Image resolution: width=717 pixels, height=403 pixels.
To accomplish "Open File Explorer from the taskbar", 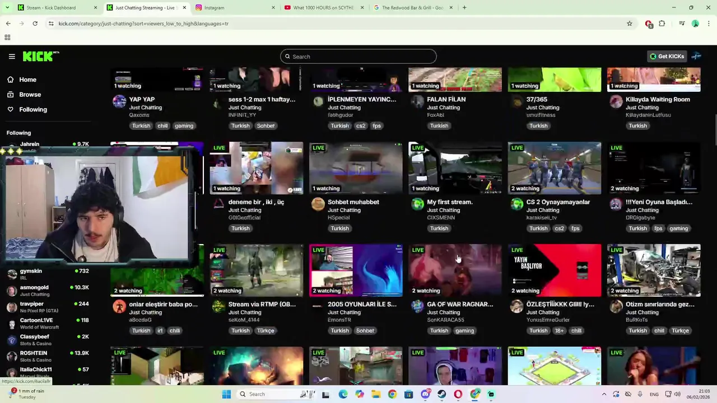I will [x=376, y=394].
